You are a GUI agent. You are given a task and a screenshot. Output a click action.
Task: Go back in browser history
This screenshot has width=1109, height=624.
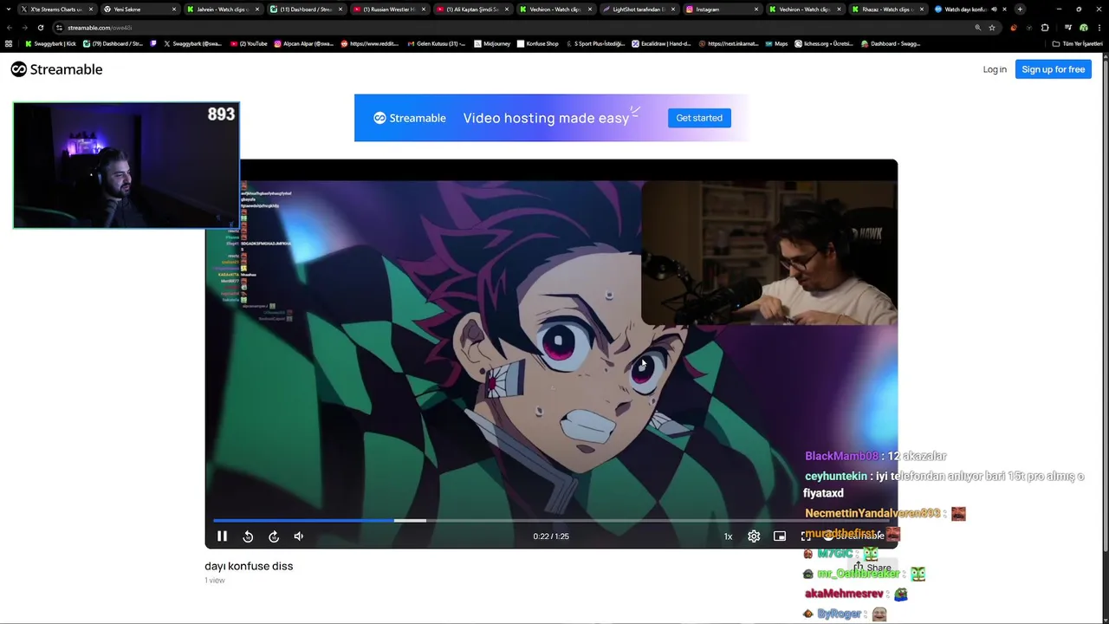pos(9,28)
